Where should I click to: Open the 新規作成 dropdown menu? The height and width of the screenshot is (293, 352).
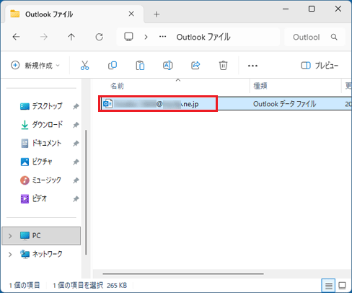(x=35, y=66)
